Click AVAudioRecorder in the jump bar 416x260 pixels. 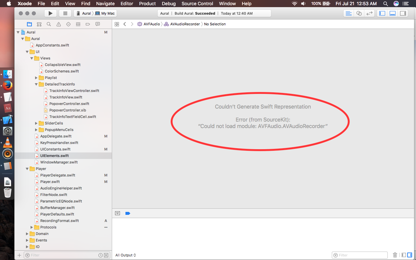pos(182,24)
